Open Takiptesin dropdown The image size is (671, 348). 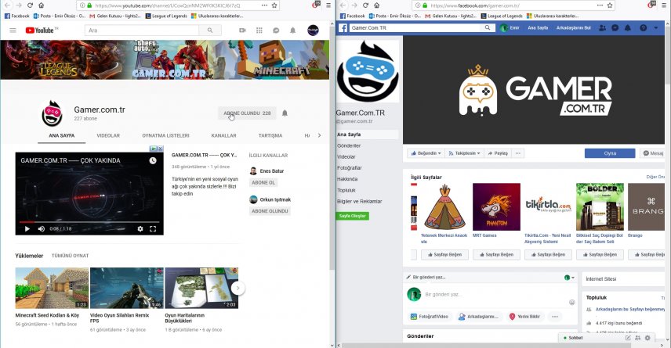point(464,153)
